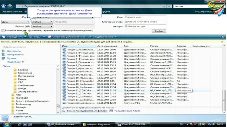Launch Internet Explorer from quick launch
Screen dimensions: 227x127
coord(20,124)
